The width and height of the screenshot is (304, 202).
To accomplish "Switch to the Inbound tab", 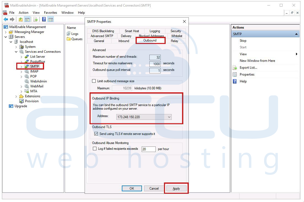I will 124,41.
